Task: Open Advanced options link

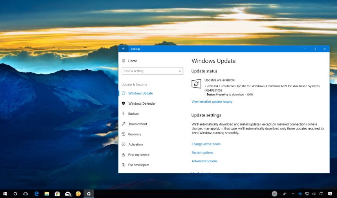Action: pyautogui.click(x=205, y=161)
